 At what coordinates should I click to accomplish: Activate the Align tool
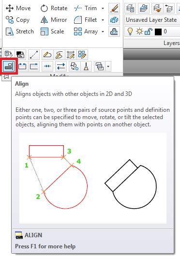click(9, 66)
